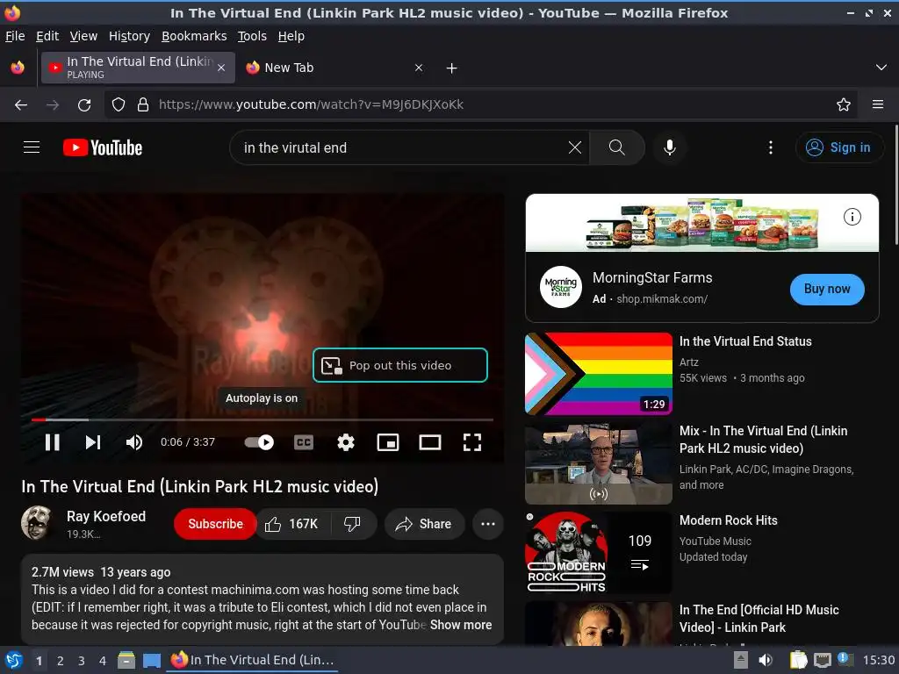Mute the video volume
Screen dimensions: 899x674
(x=134, y=442)
